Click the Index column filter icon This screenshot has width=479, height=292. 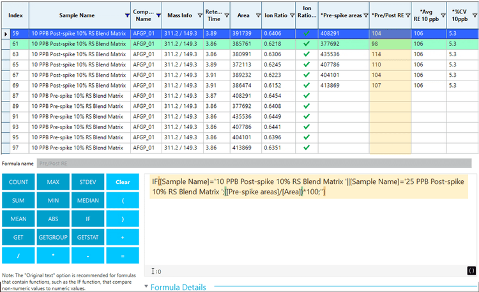[x=26, y=15]
